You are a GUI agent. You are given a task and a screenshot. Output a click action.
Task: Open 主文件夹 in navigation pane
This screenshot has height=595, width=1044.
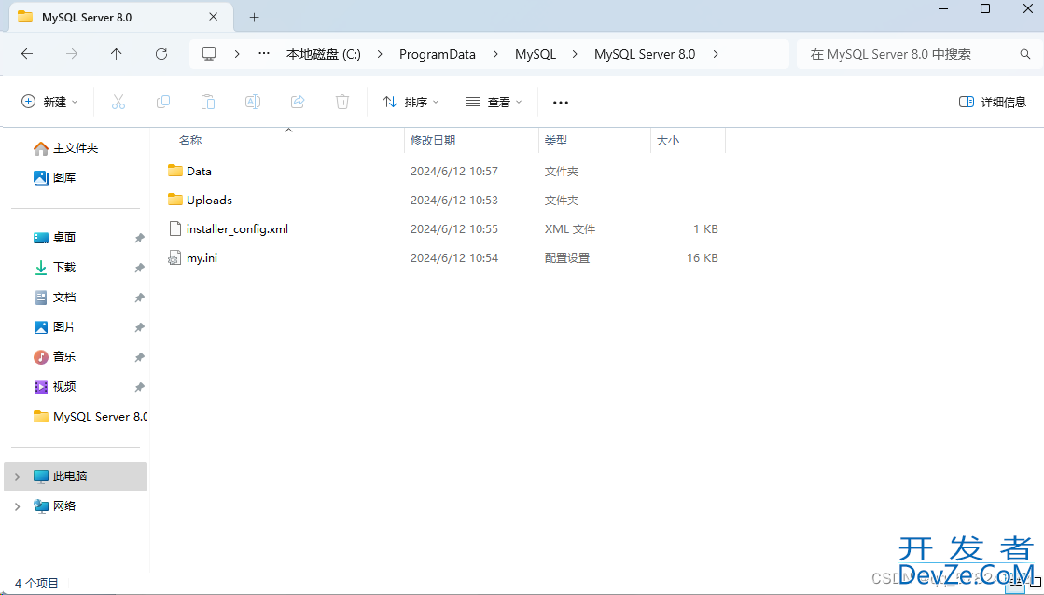(x=76, y=147)
